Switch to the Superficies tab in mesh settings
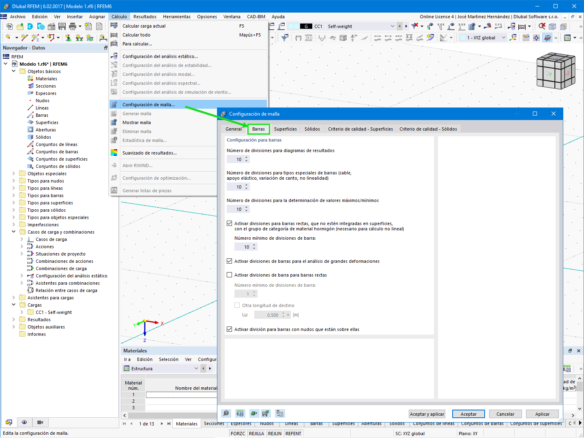584x438 pixels. click(x=285, y=129)
